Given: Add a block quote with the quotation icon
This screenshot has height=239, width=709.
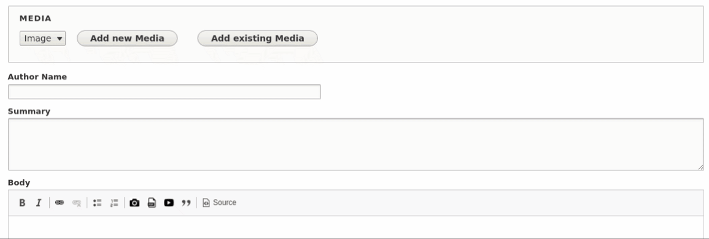Looking at the screenshot, I should 186,203.
